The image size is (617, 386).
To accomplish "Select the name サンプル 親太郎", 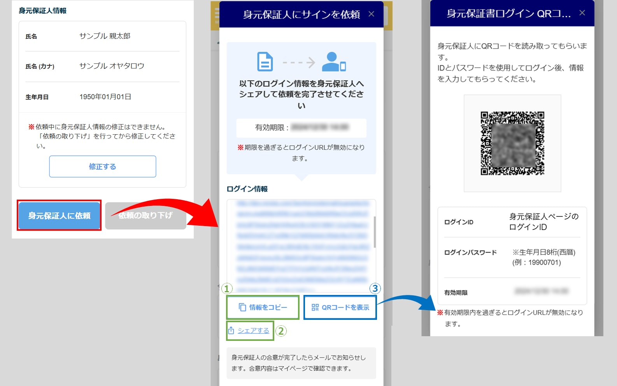I will pos(105,36).
